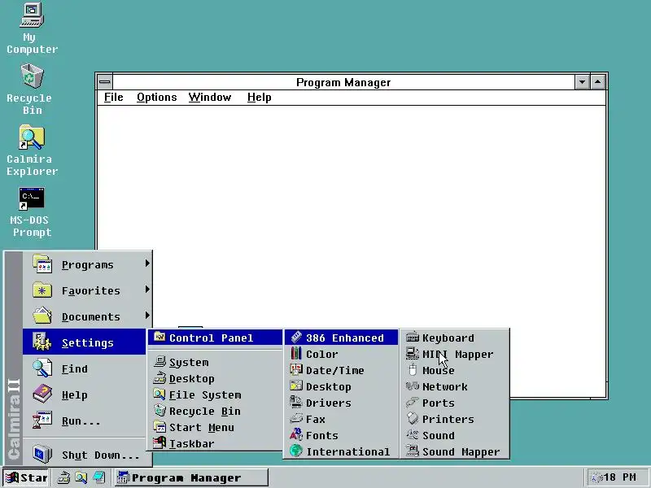Click the taskbar magnifier quick-launch icon
This screenshot has height=488, width=651.
pyautogui.click(x=81, y=477)
